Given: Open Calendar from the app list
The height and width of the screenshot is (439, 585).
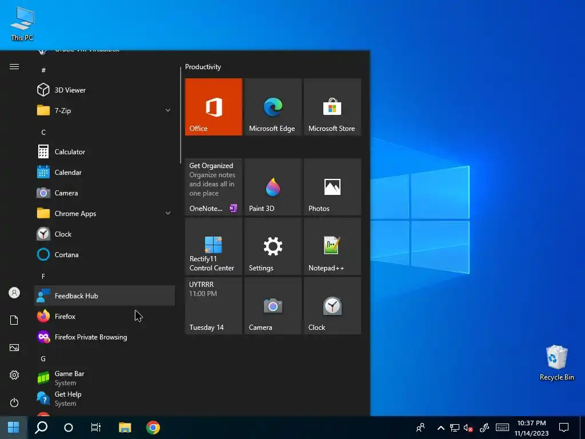Looking at the screenshot, I should click(105, 173).
